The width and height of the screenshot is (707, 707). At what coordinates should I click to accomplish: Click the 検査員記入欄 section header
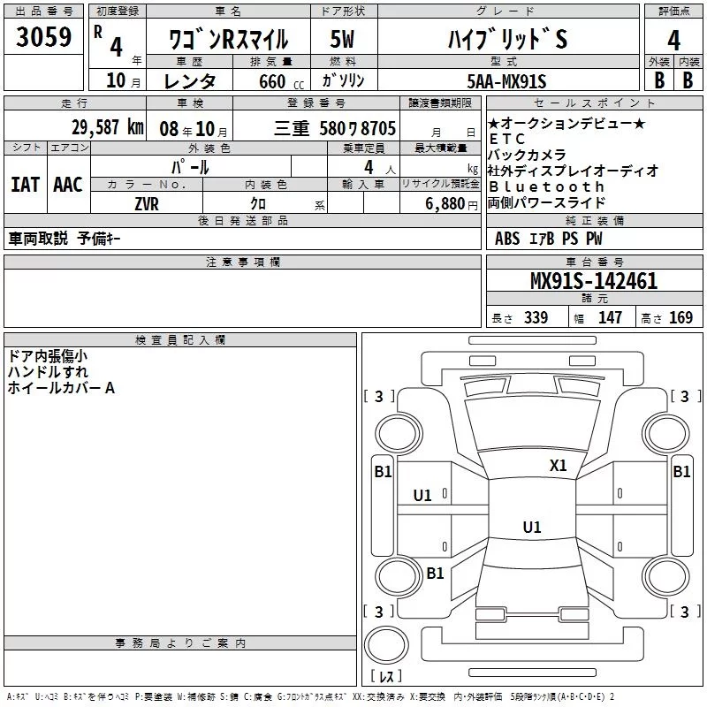tap(180, 339)
